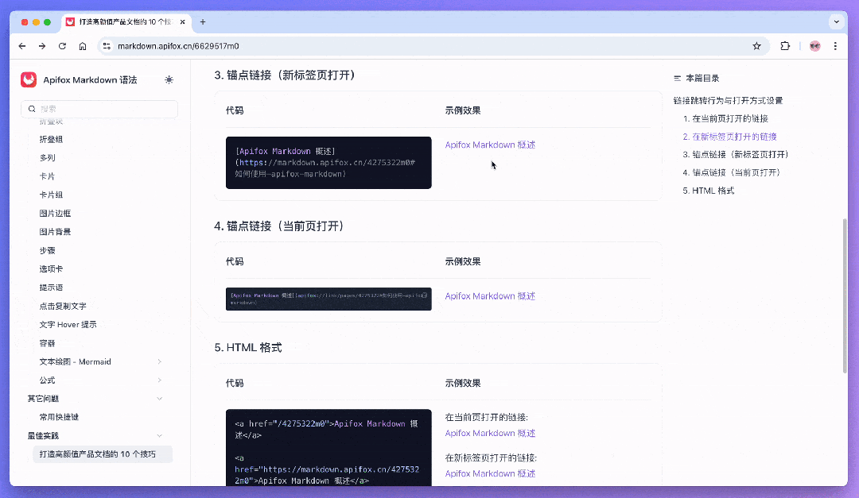
Task: Expand the 公式 section chevron
Action: pos(159,380)
